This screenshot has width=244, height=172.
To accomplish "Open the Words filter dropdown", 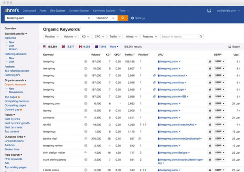I will click(x=131, y=37).
